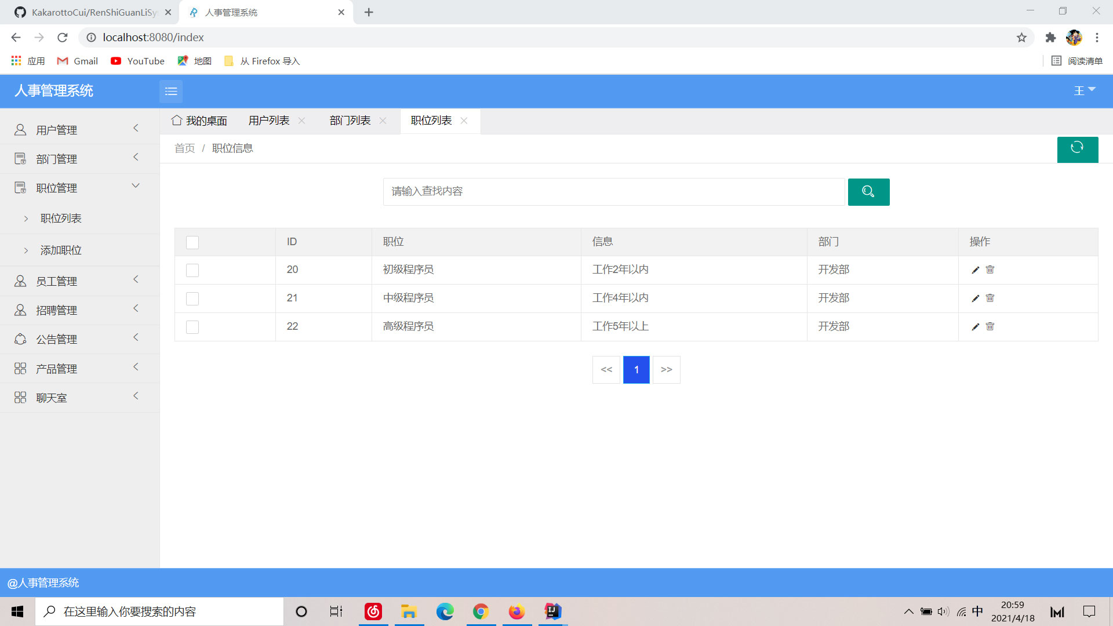Open Firefox from the Windows taskbar
This screenshot has height=626, width=1113.
click(516, 612)
